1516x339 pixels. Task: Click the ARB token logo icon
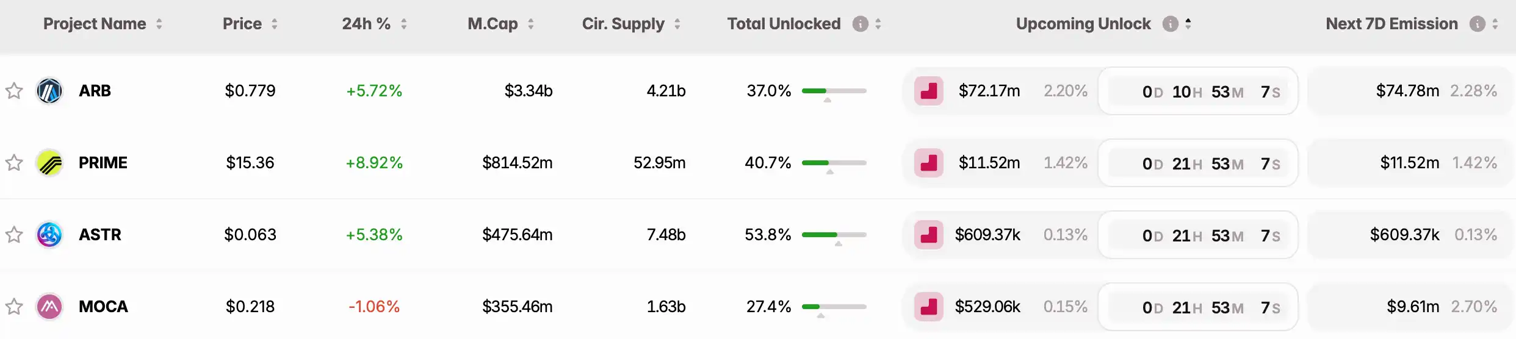click(49, 91)
